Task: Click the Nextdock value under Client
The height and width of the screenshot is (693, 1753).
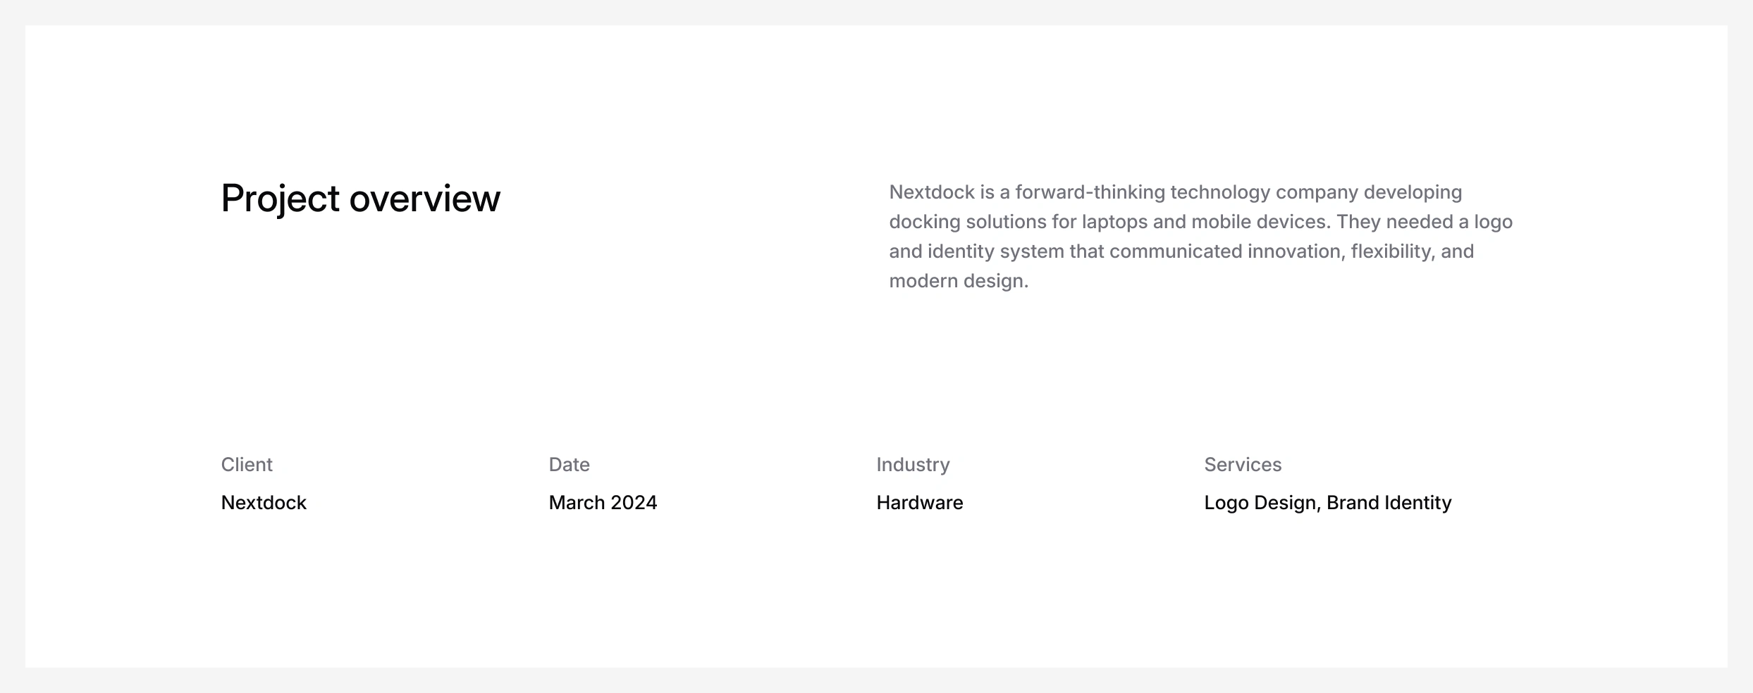Action: 264,503
